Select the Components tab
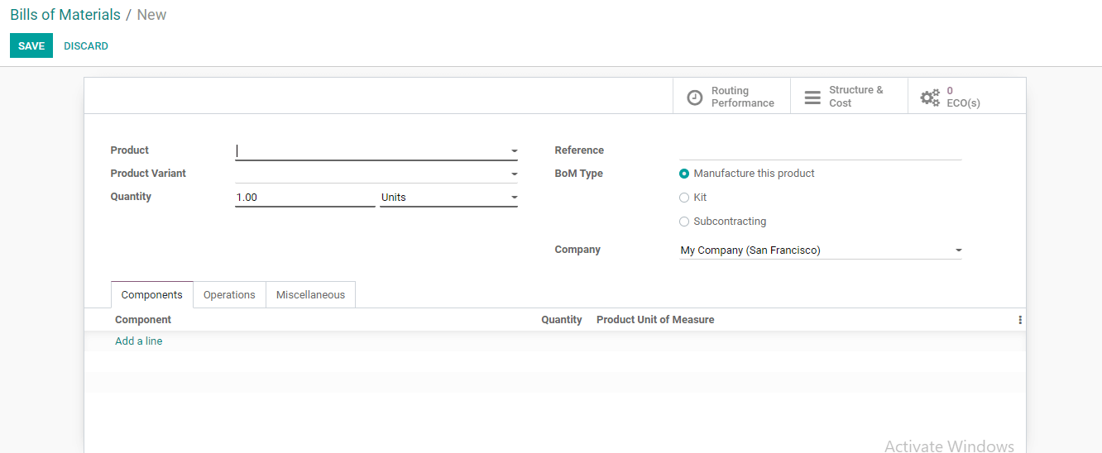The width and height of the screenshot is (1102, 453). point(151,295)
